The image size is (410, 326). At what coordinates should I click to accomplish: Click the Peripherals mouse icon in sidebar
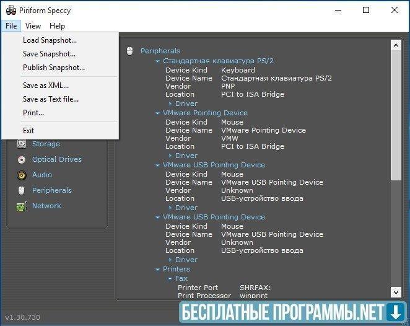(22, 190)
